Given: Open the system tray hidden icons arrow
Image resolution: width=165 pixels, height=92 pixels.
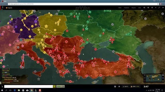Looking at the screenshot, I should [146, 90].
